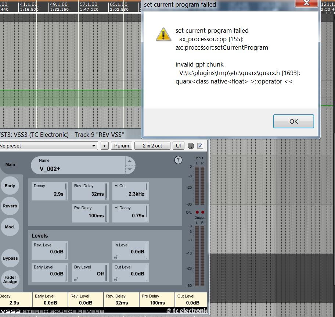The height and width of the screenshot is (317, 335).
Task: Click the green track item in arrangement
Action: (70, 98)
